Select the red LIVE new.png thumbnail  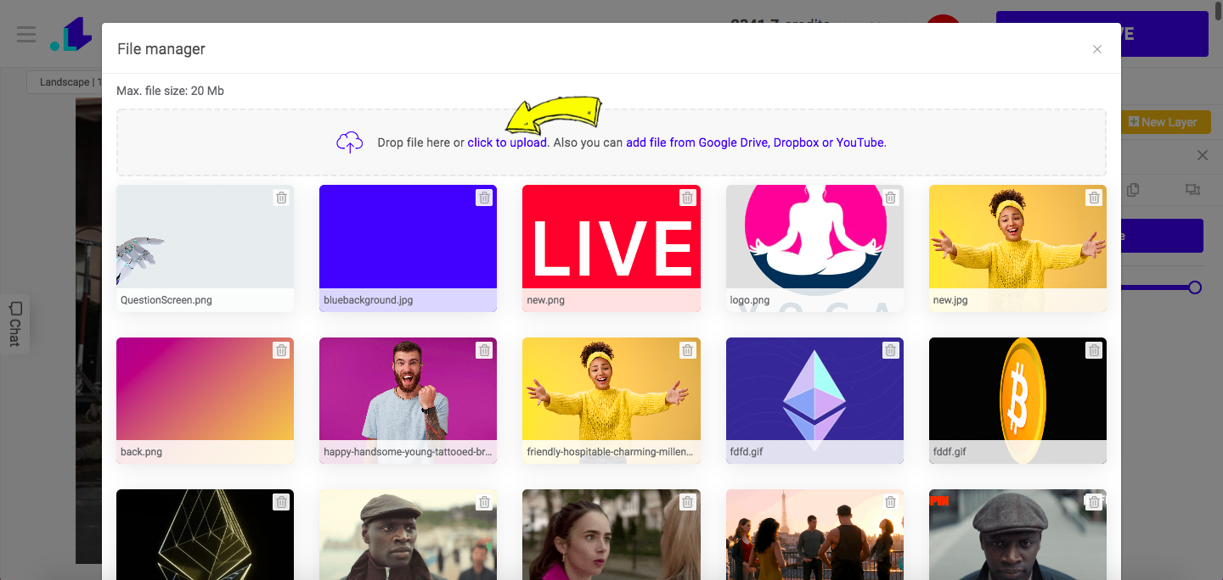[611, 248]
